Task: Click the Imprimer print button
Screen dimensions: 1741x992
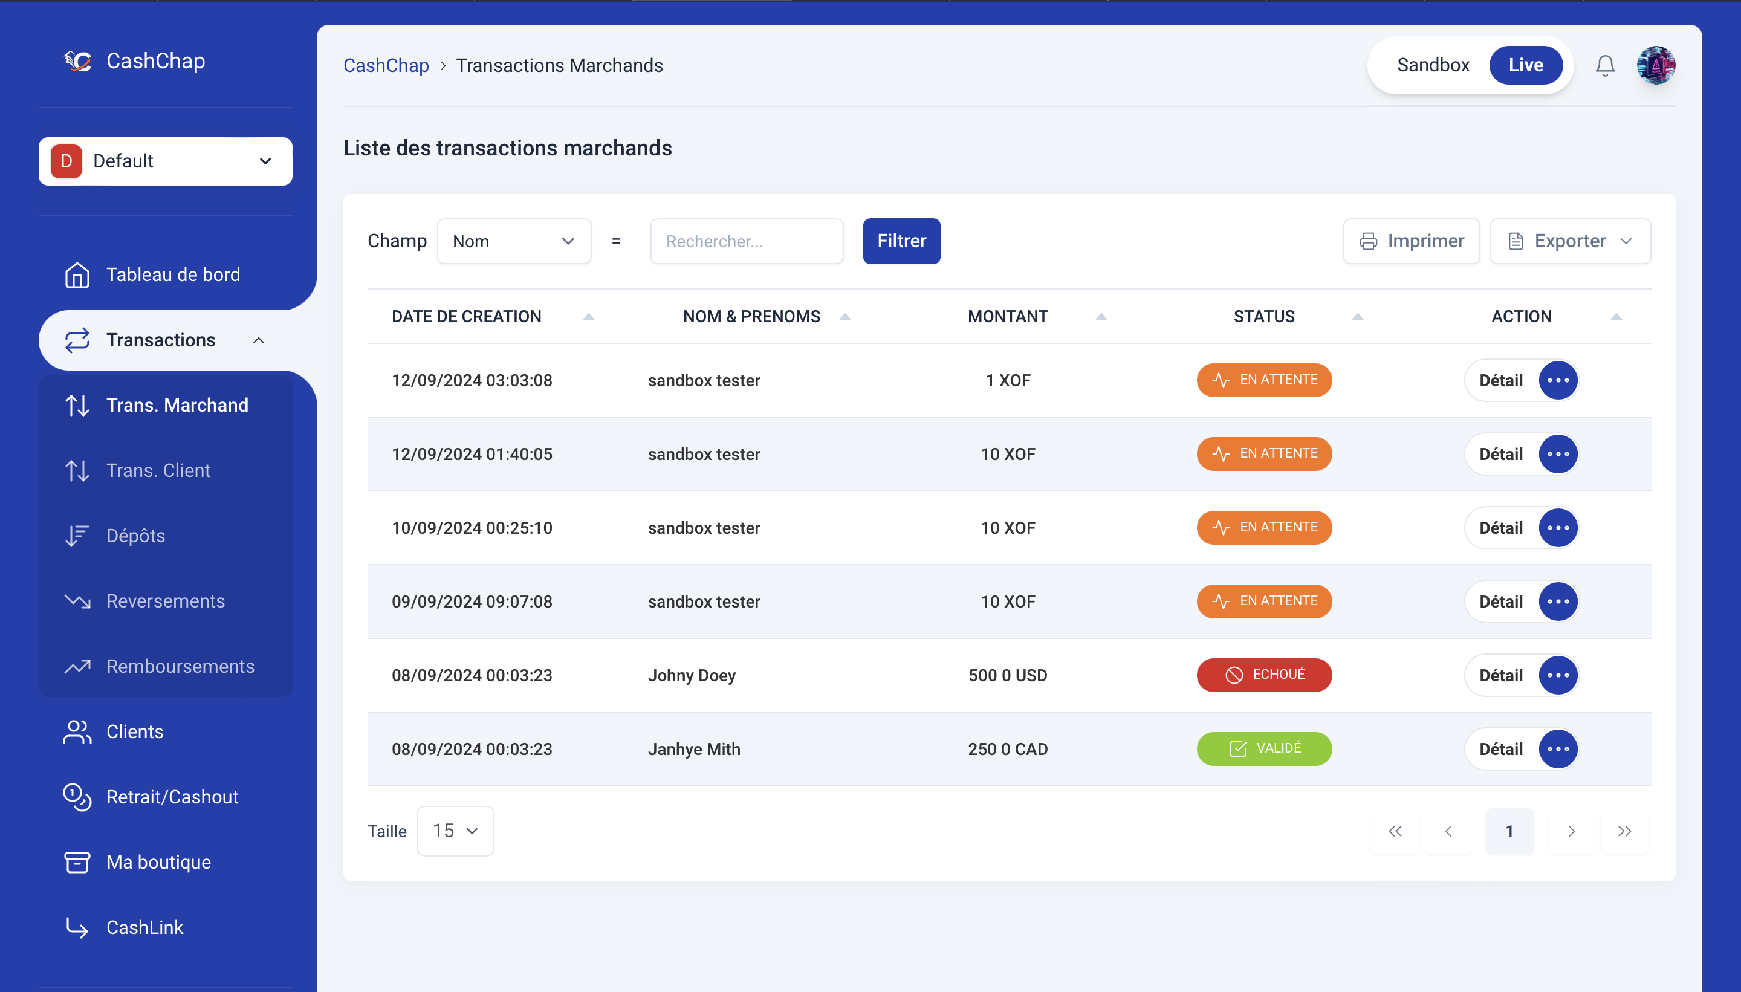Action: 1412,241
